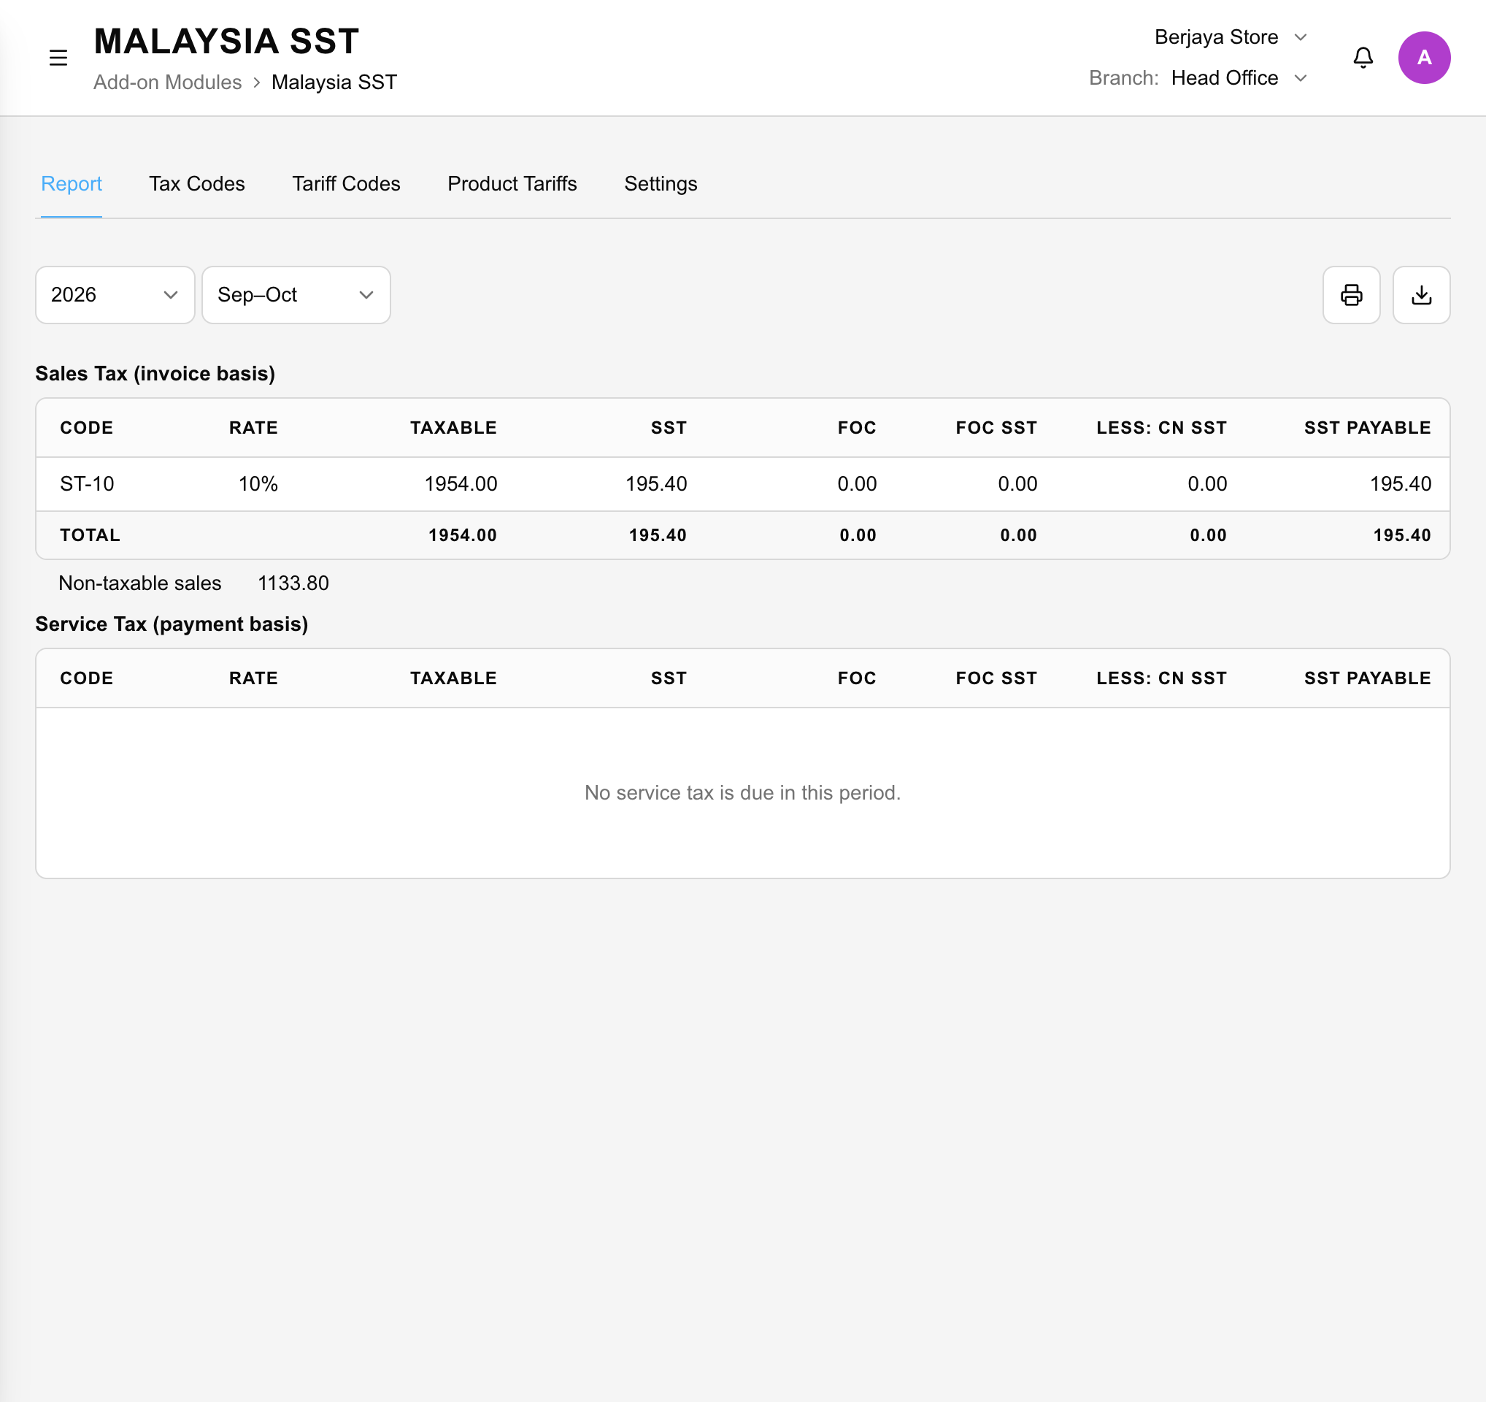Viewport: 1486px width, 1402px height.
Task: Expand the Berjaya Store selector
Action: pos(1231,37)
